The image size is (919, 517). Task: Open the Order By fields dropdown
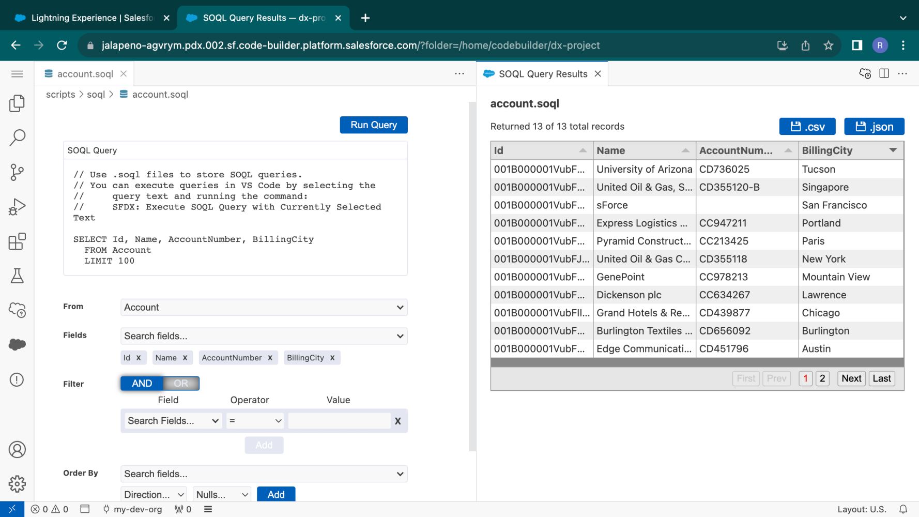pyautogui.click(x=264, y=474)
